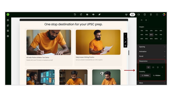
Task: Click heading 'One stop destination for your UPSC prep.'
Action: tap(73, 24)
